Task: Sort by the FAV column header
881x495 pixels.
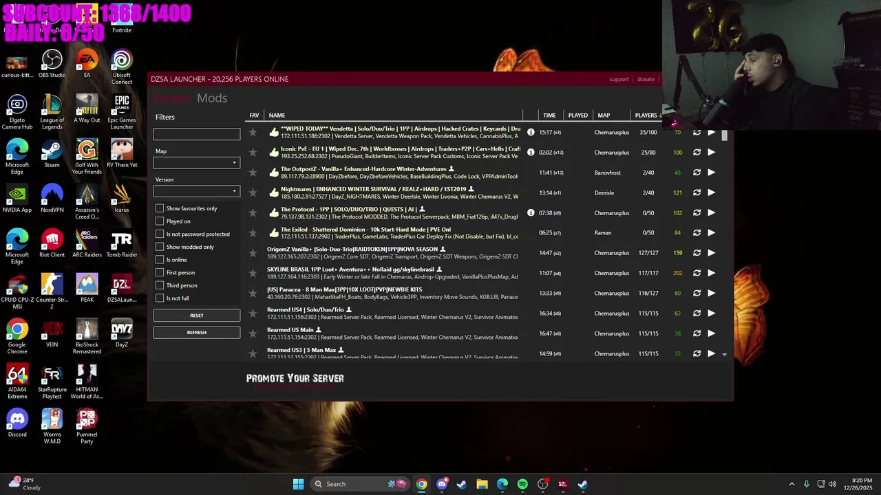Action: [x=254, y=115]
